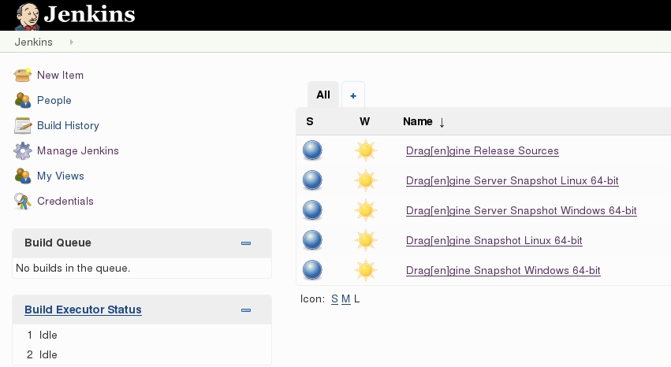The width and height of the screenshot is (671, 367).
Task: Add a new view with plus tab
Action: (x=353, y=95)
